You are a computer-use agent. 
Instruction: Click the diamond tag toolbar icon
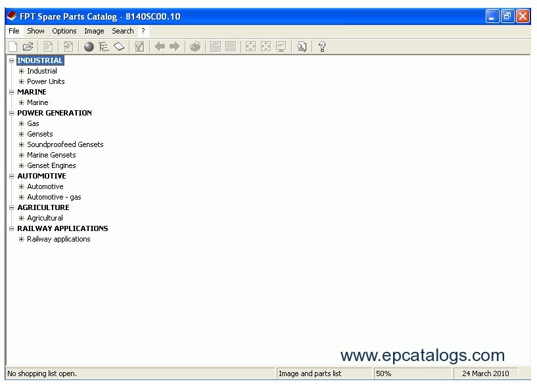pos(119,47)
